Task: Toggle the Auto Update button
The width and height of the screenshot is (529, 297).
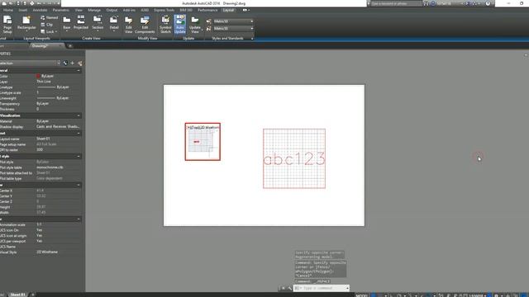Action: click(180, 24)
